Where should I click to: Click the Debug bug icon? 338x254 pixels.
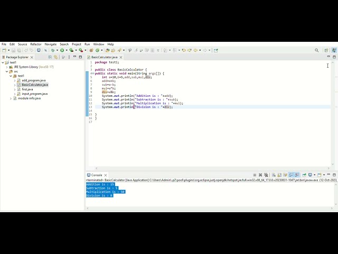pyautogui.click(x=53, y=50)
